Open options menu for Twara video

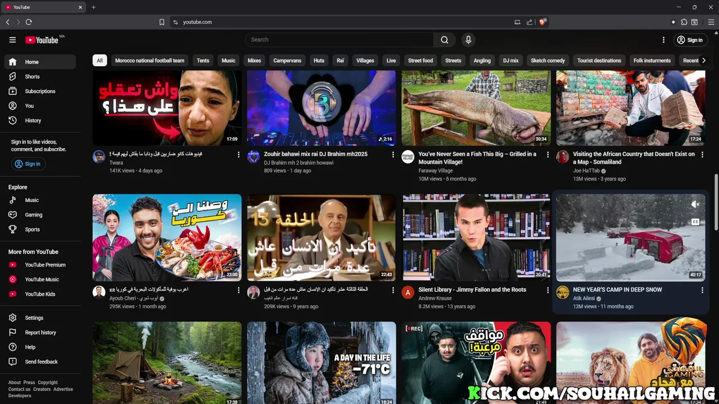click(238, 154)
